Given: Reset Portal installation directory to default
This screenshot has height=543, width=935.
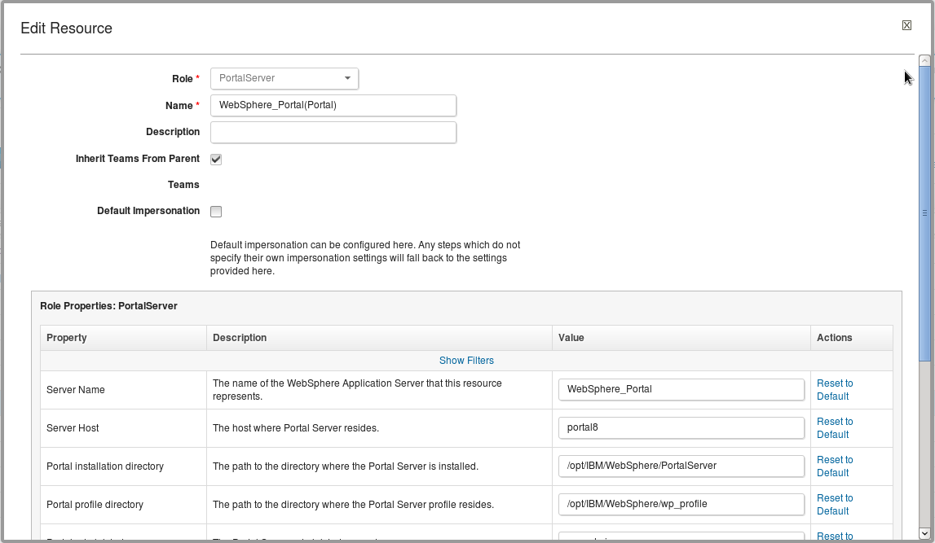Looking at the screenshot, I should tap(835, 466).
